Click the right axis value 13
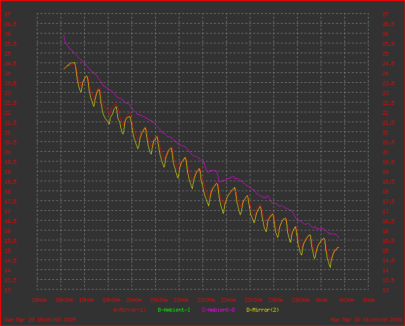The width and height of the screenshot is (405, 326). click(x=385, y=290)
